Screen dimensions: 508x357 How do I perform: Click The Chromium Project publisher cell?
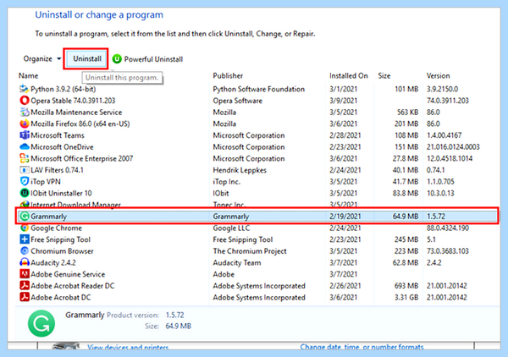(250, 251)
